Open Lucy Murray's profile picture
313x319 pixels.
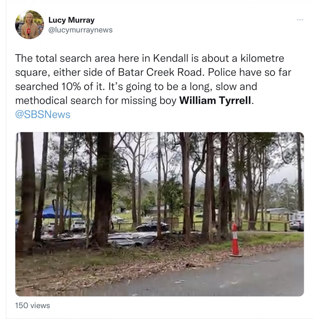[30, 25]
